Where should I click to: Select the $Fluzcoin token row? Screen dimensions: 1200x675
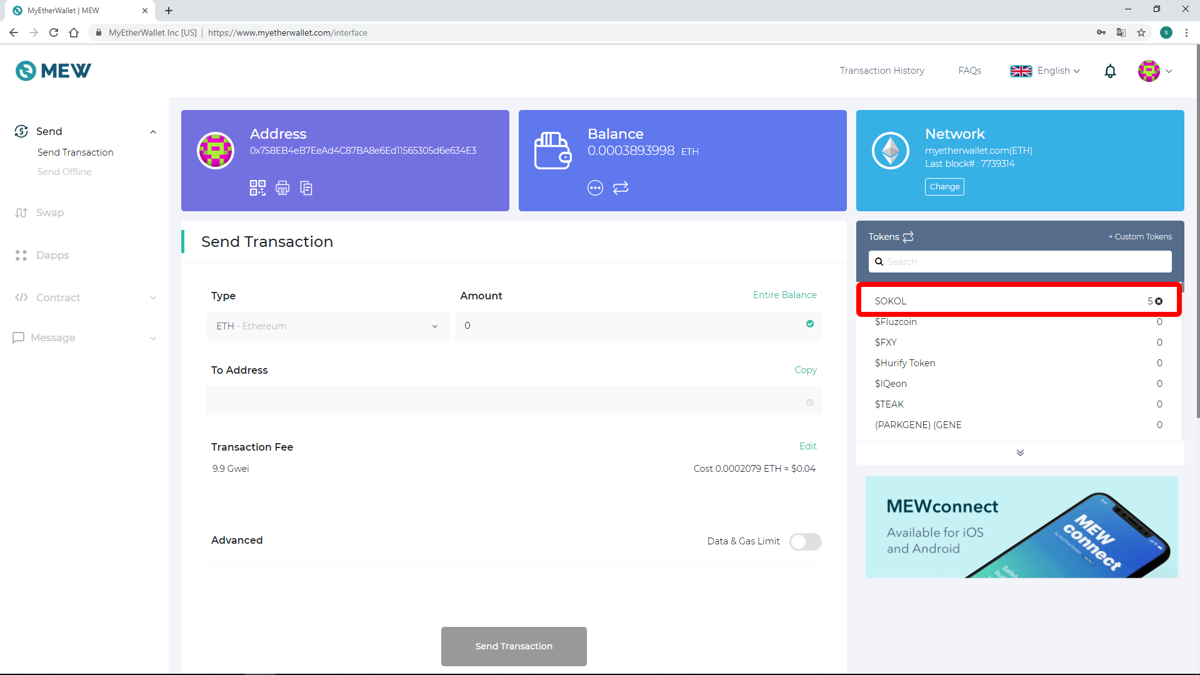1019,322
